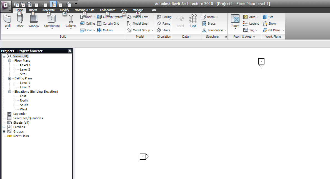Select the Mullion tool

point(105,30)
